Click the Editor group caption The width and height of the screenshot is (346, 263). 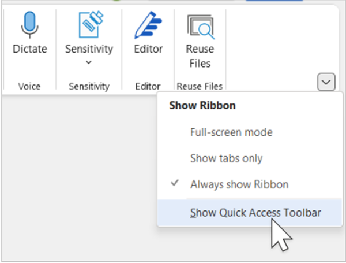point(148,86)
